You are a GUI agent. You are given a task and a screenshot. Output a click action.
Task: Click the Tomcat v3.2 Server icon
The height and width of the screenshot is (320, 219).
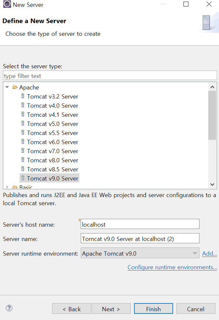pos(23,96)
